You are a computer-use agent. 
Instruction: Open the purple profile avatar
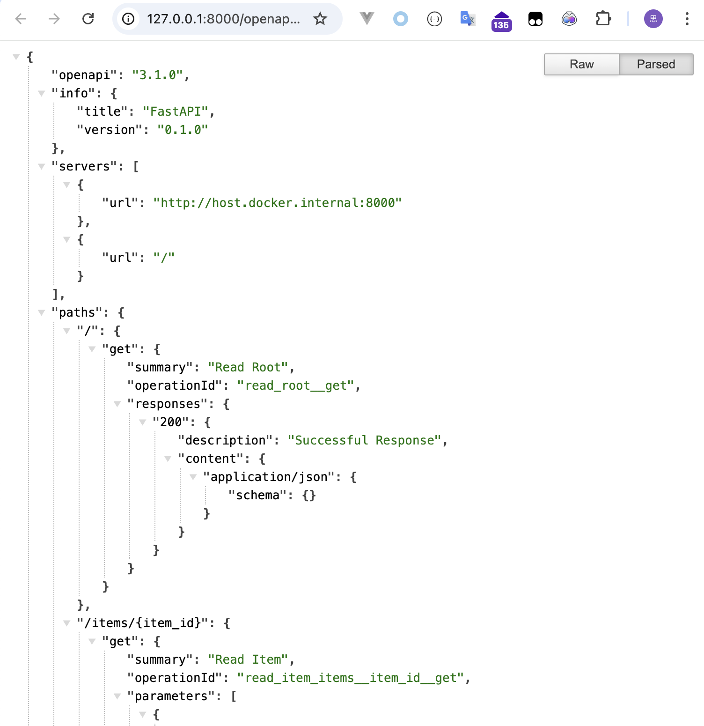653,19
